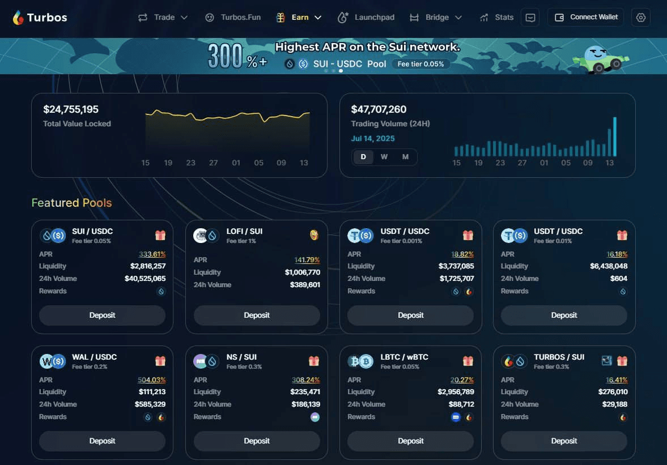Click the Connect Wallet button
Screen dimensions: 667x465
pyautogui.click(x=586, y=17)
